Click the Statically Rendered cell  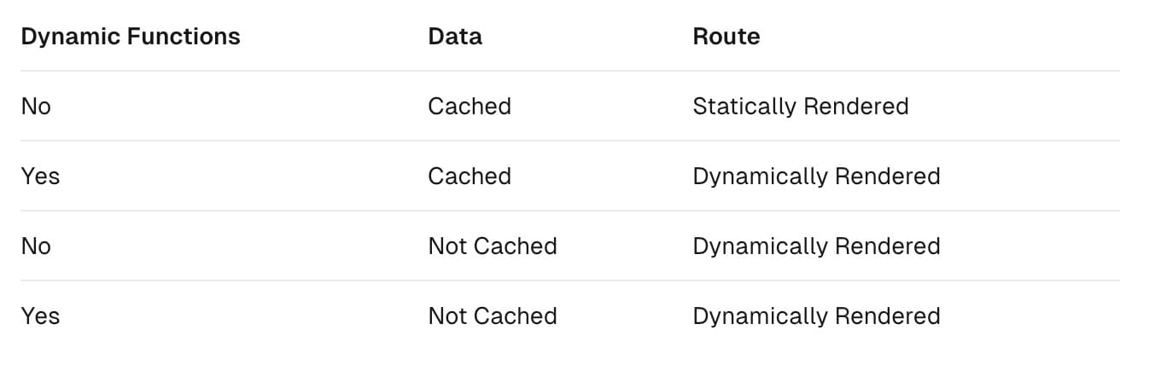(800, 107)
